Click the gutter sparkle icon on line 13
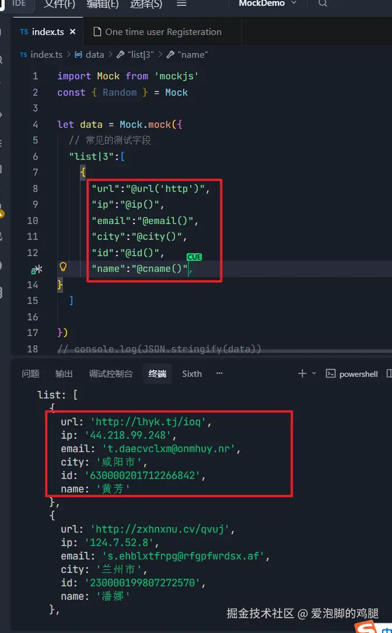 [x=36, y=270]
